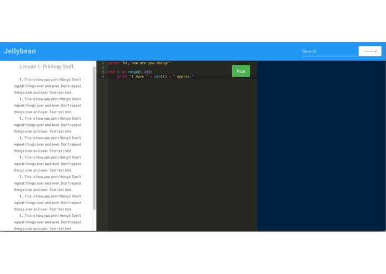The width and height of the screenshot is (386, 274).
Task: Click the Jellybean logo title
Action: (x=20, y=51)
